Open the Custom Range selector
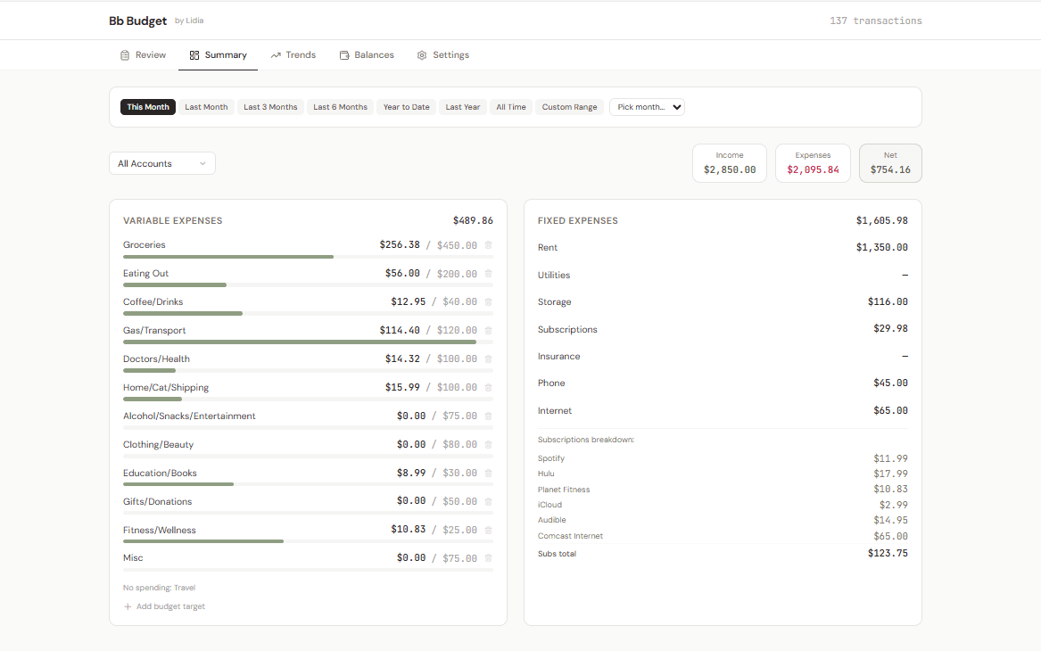 point(569,107)
